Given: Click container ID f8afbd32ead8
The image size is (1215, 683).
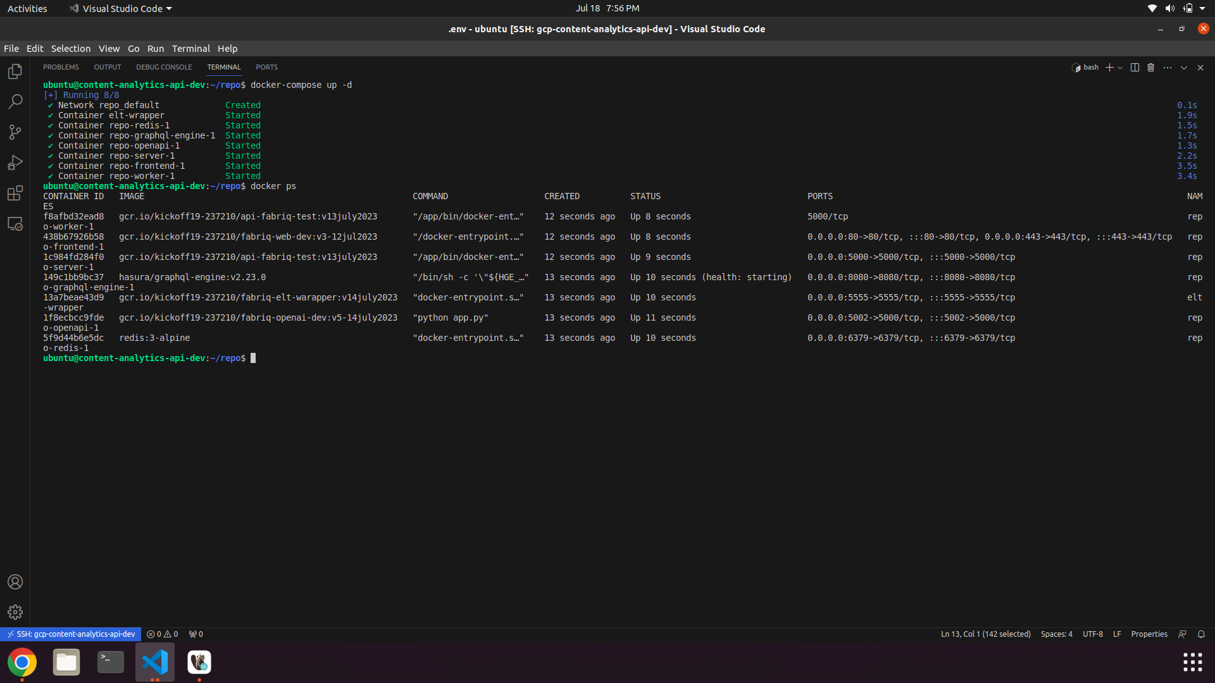Looking at the screenshot, I should click(x=73, y=216).
